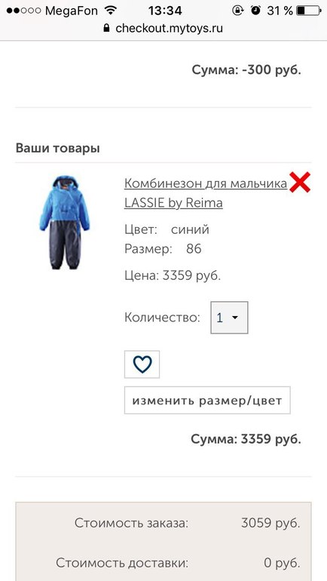Tap the 13:34 clock in status bar
327x581 pixels.
pyautogui.click(x=165, y=11)
